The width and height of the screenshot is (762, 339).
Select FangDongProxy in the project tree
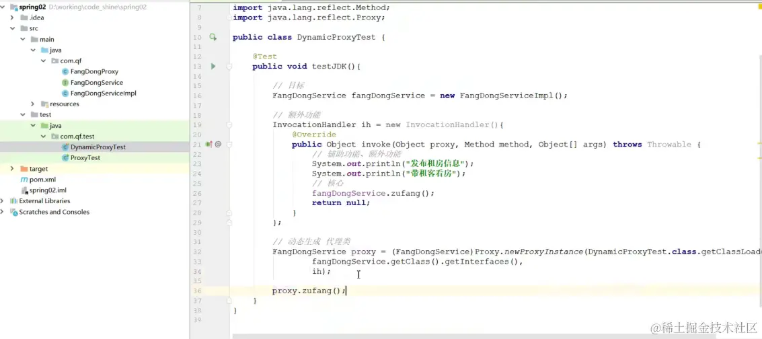pos(94,71)
